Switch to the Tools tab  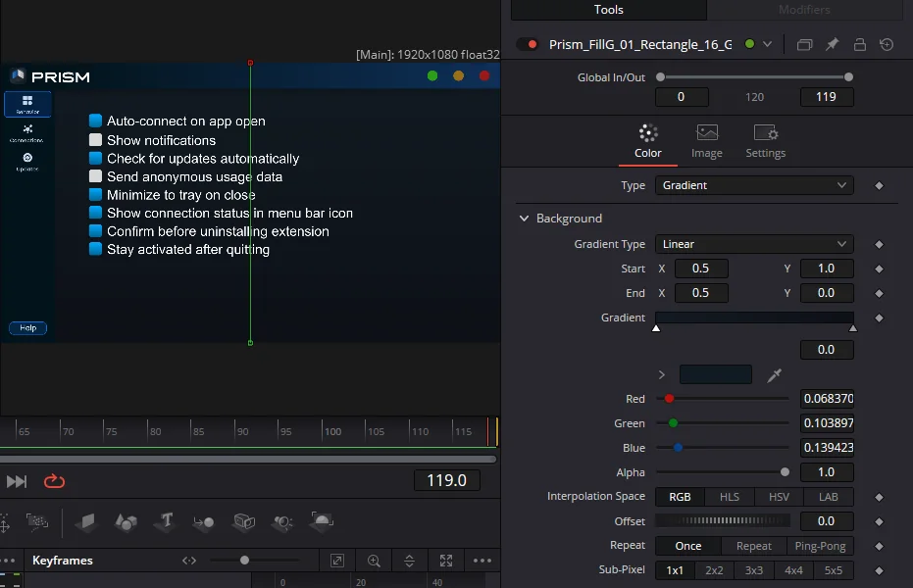pos(608,10)
